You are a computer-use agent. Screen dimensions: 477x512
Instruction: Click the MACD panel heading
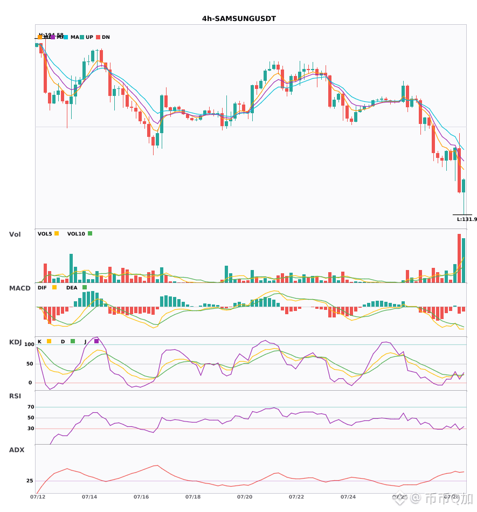point(19,288)
